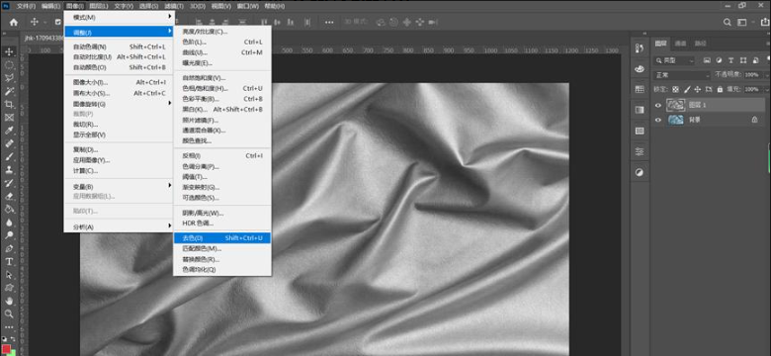Choose 色相/饱和度(H)... menu entry
Image resolution: width=771 pixels, height=356 pixels.
pyautogui.click(x=221, y=89)
